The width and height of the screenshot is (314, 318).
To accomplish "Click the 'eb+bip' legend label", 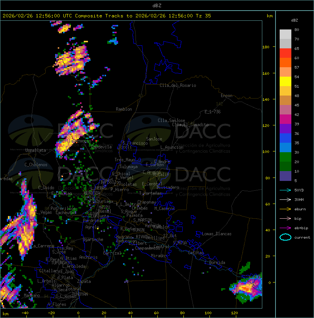I will [301, 228].
